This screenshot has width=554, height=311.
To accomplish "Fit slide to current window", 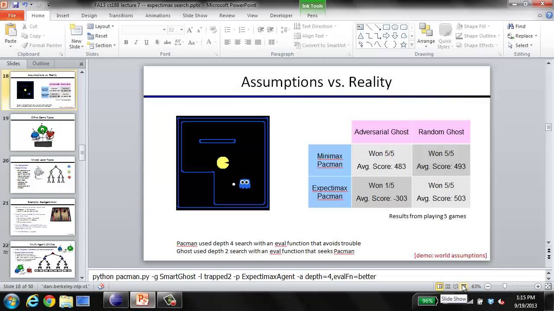I will pos(548,286).
